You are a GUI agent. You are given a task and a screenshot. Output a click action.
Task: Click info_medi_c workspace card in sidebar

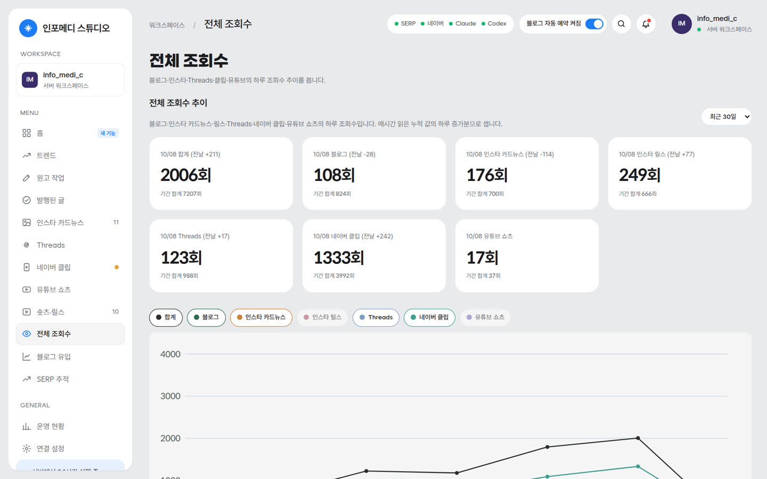pyautogui.click(x=70, y=80)
